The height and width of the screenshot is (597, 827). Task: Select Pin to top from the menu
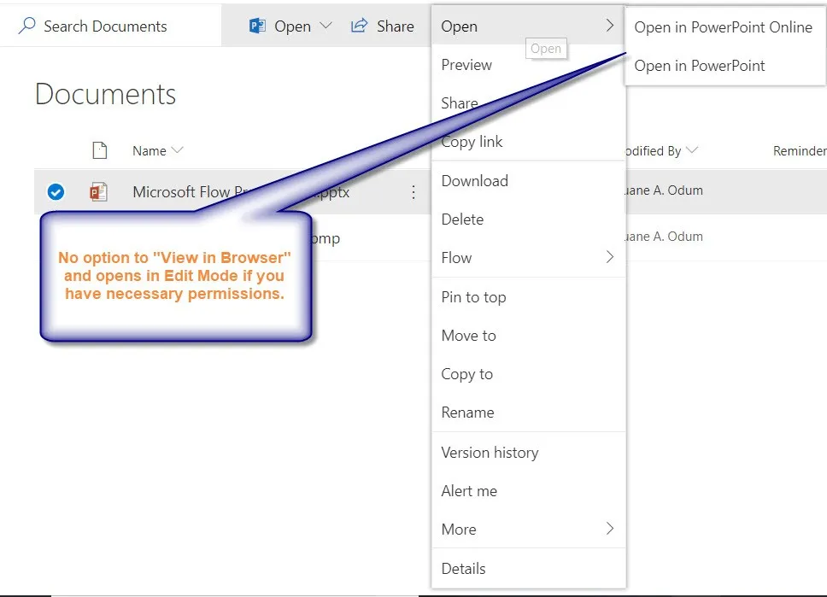tap(473, 296)
